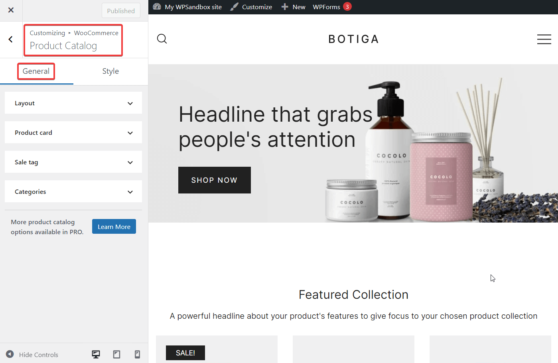Open the WPForms admin bar menu
558x363 pixels.
click(x=326, y=7)
